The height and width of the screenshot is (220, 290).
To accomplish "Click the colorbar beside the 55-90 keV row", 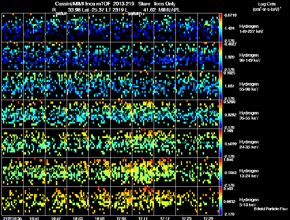I will pyautogui.click(x=220, y=86).
